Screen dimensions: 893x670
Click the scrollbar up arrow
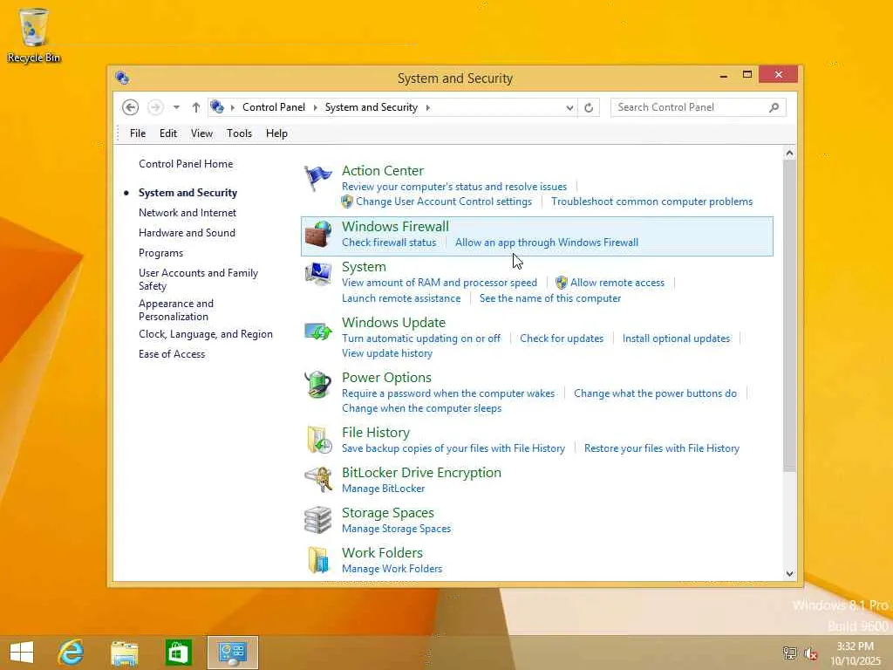[789, 153]
